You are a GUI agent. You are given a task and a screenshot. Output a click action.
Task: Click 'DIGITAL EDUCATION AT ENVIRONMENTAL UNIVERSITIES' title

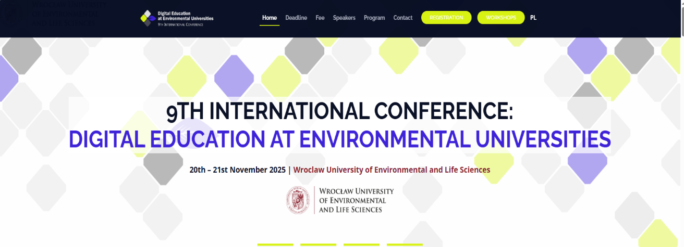pos(340,139)
